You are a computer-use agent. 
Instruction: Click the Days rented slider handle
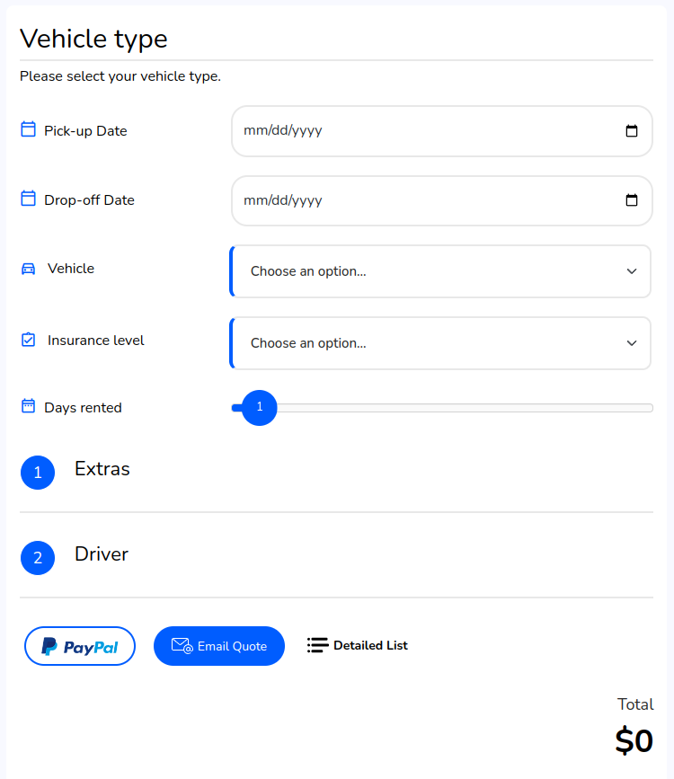260,408
